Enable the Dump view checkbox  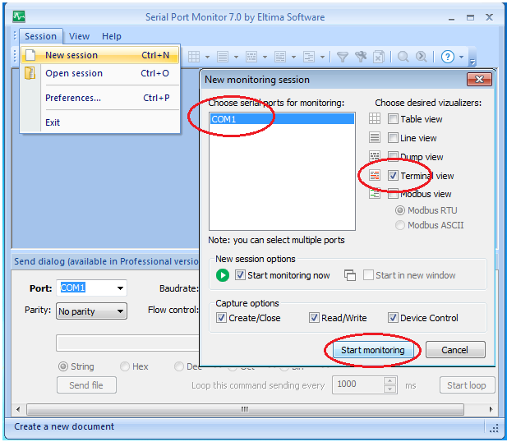(393, 157)
